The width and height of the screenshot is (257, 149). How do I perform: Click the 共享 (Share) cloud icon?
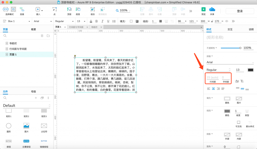212,9
